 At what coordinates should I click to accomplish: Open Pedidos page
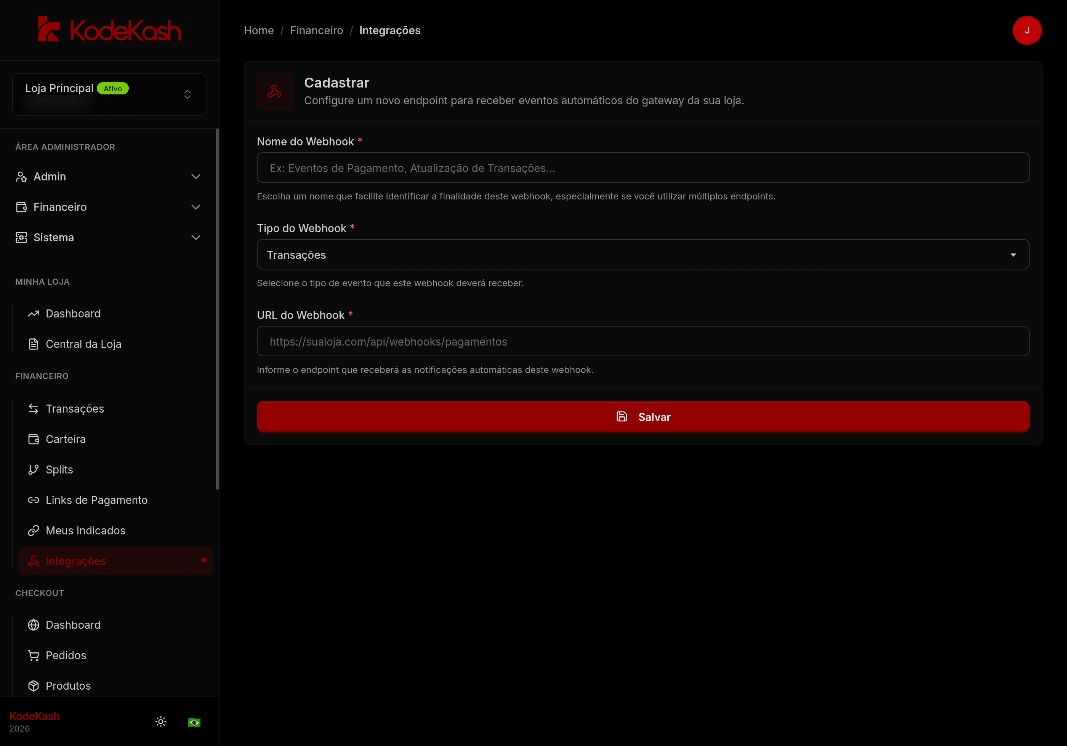(x=115, y=655)
